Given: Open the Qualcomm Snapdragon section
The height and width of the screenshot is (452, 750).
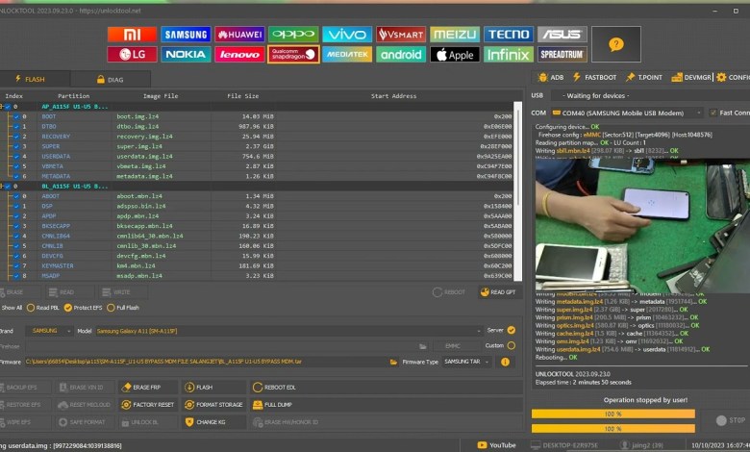Looking at the screenshot, I should click(293, 55).
